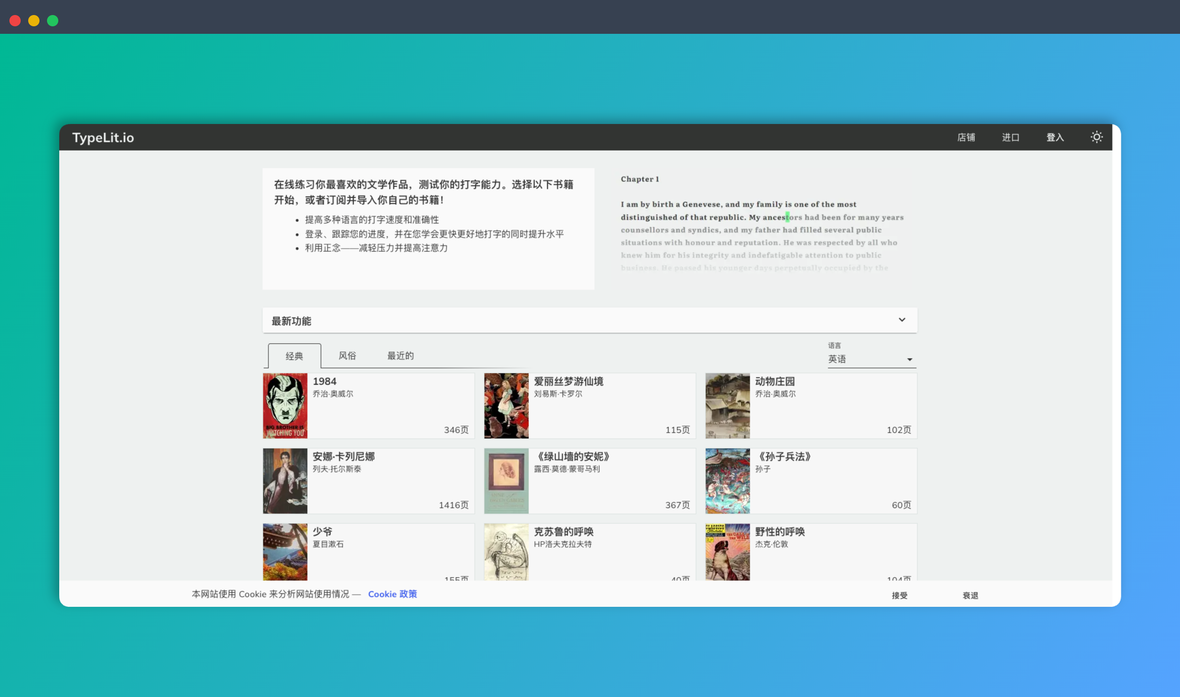Toggle dark mode with the sun icon
This screenshot has width=1180, height=697.
pos(1096,137)
